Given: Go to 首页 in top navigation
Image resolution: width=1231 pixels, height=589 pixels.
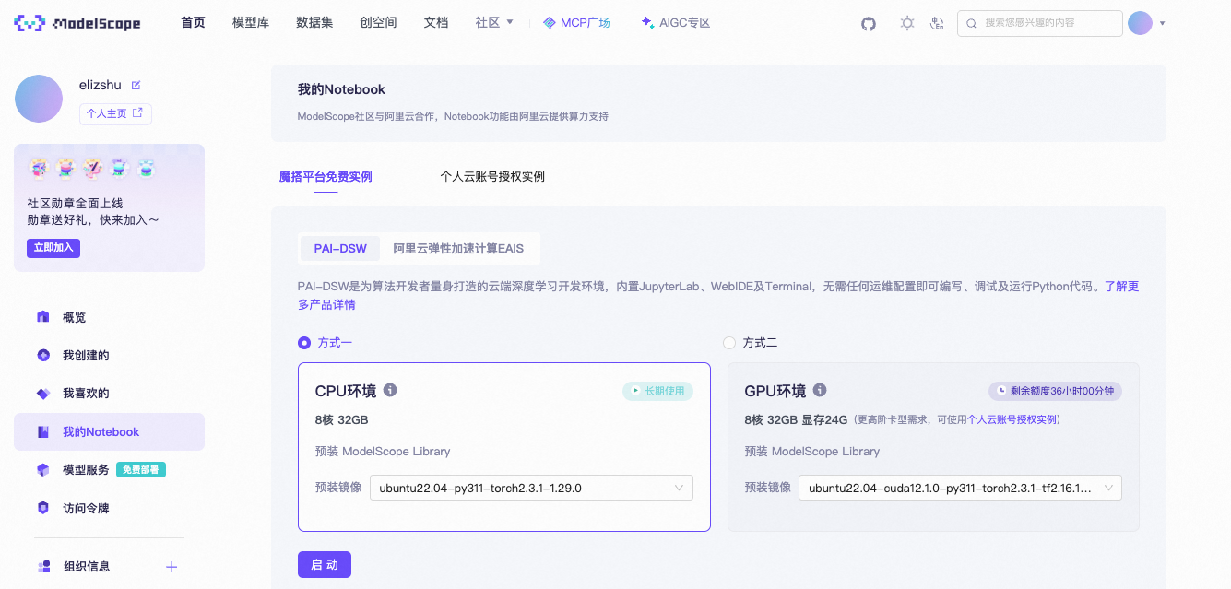Looking at the screenshot, I should pos(194,23).
